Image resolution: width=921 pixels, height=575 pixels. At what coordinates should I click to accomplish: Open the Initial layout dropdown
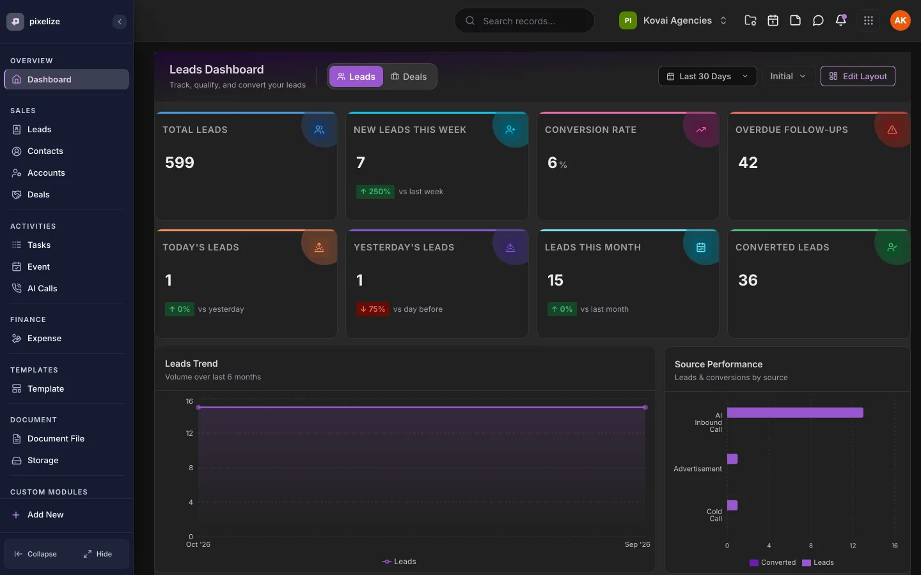[x=788, y=76]
